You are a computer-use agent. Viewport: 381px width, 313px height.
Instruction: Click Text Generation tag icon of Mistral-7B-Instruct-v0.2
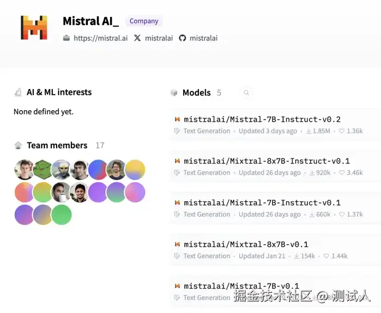pos(177,131)
